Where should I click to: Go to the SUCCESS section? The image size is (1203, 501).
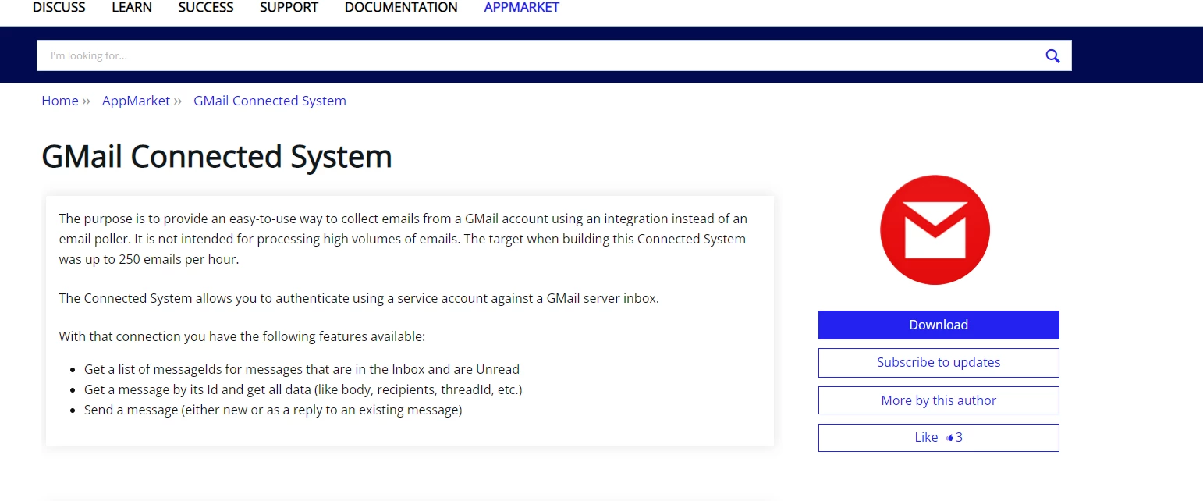click(x=206, y=8)
